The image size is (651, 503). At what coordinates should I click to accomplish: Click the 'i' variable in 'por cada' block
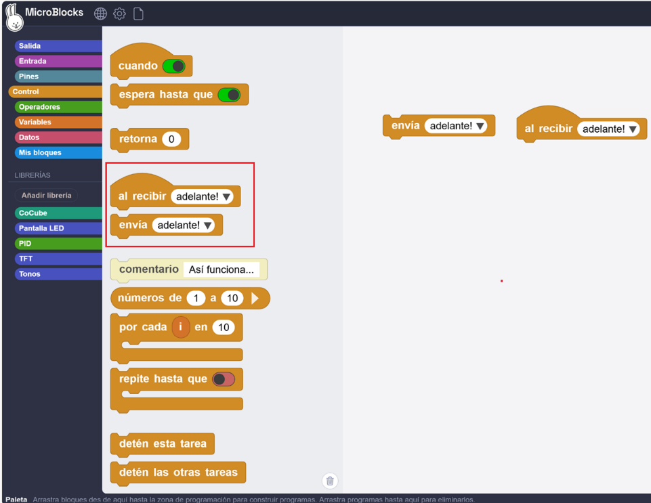click(181, 328)
